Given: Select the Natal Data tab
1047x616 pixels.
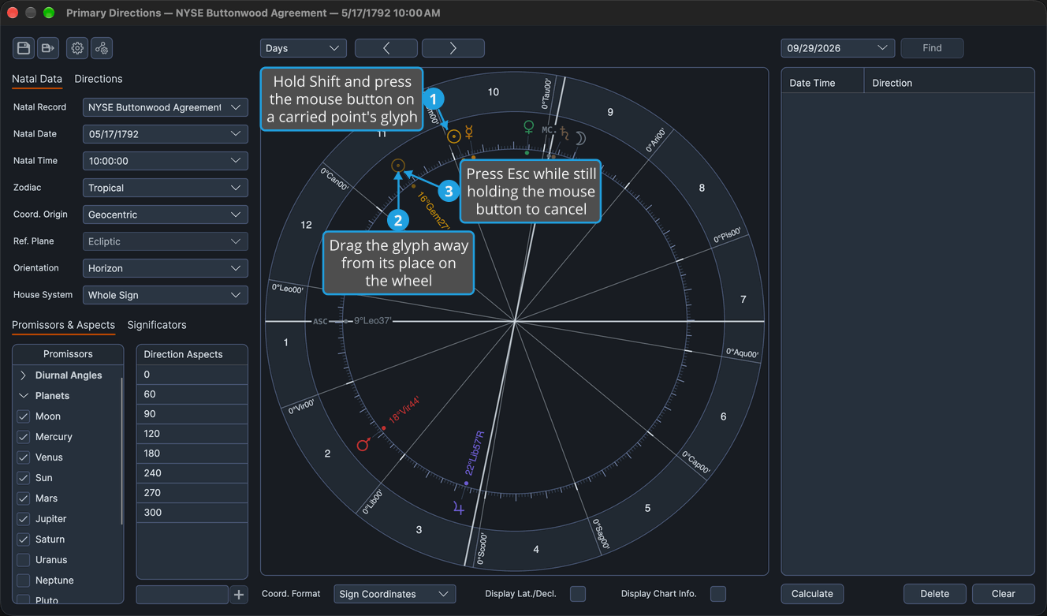Looking at the screenshot, I should (37, 79).
